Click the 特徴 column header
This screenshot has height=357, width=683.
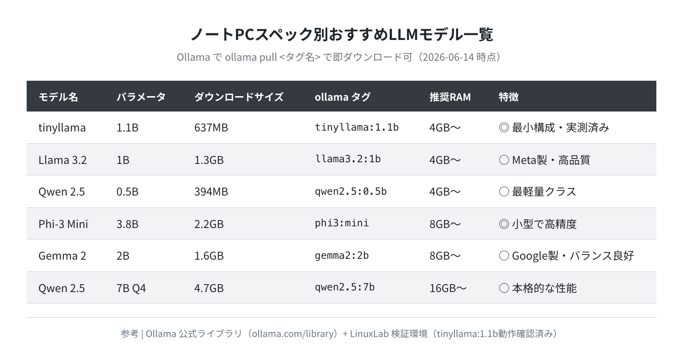509,97
